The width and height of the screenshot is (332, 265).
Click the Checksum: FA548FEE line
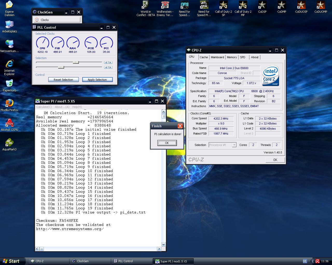[57, 220]
